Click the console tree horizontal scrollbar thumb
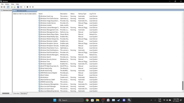 click(6, 93)
